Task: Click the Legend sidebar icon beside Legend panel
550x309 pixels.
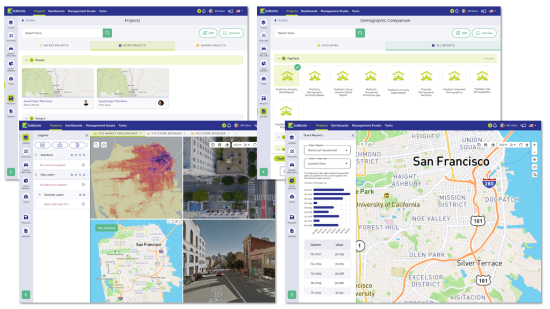Action: (26, 139)
